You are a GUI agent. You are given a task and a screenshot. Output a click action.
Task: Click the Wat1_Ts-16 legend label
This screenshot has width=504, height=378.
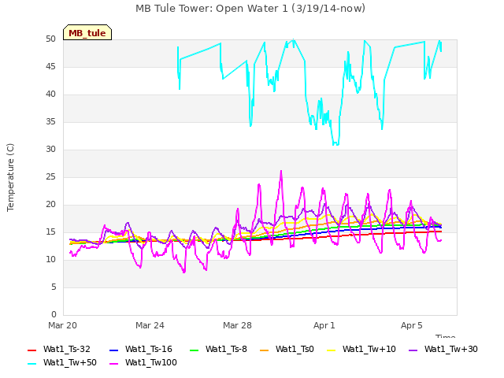(149, 349)
